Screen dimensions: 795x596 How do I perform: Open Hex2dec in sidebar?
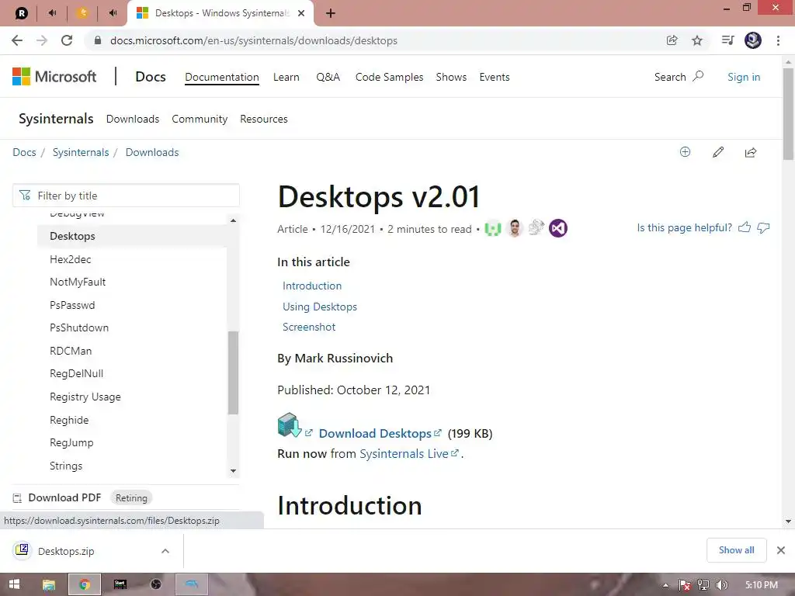point(71,259)
